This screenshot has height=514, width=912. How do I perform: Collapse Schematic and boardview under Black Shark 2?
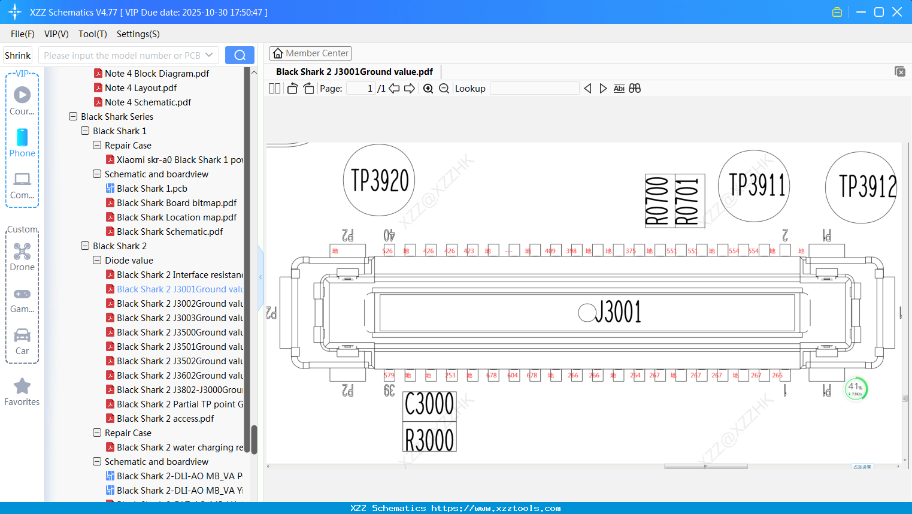coord(97,462)
